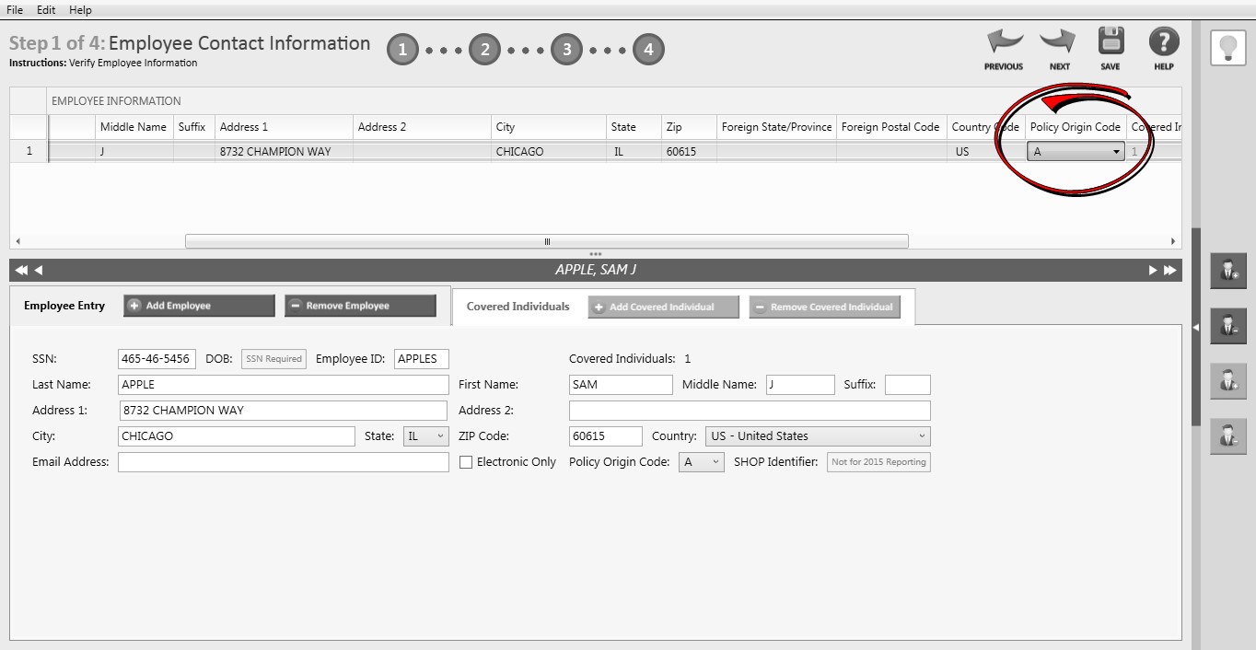Click the lightbulb tips icon

click(x=1227, y=48)
